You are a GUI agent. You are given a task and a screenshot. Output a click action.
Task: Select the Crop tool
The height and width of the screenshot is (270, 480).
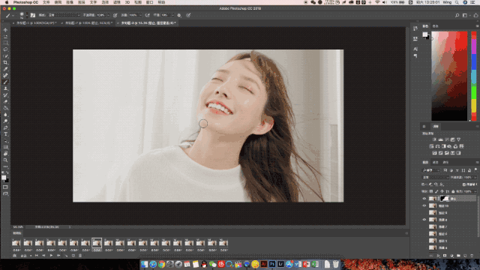point(5,62)
